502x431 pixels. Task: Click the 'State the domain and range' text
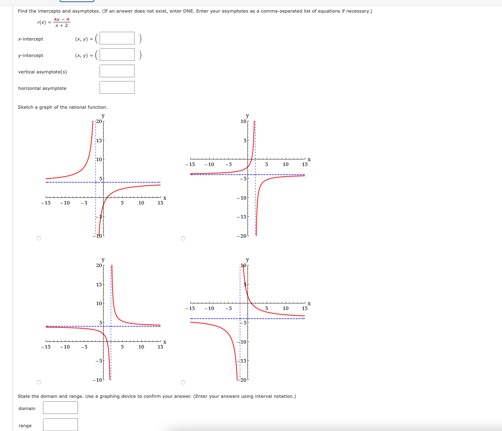point(157,396)
